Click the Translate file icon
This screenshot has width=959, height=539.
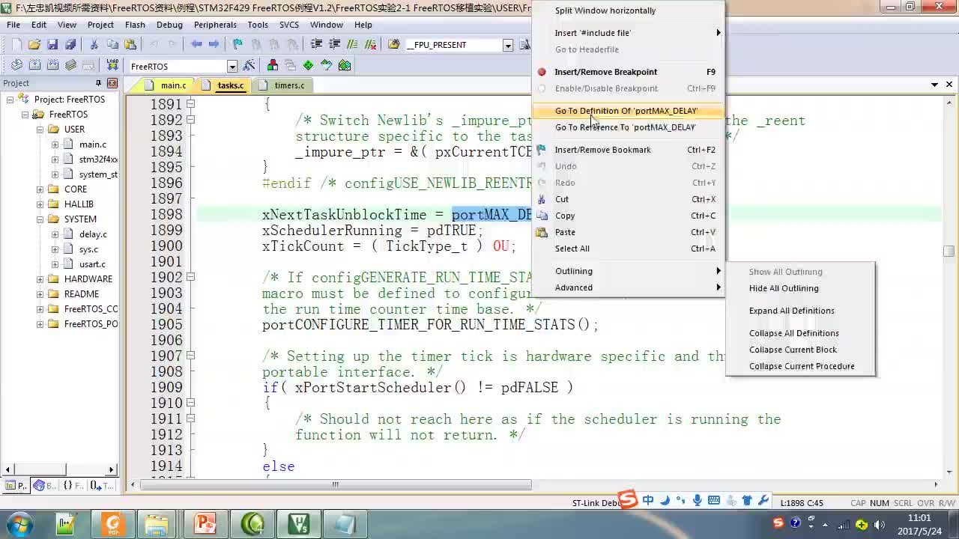16,65
